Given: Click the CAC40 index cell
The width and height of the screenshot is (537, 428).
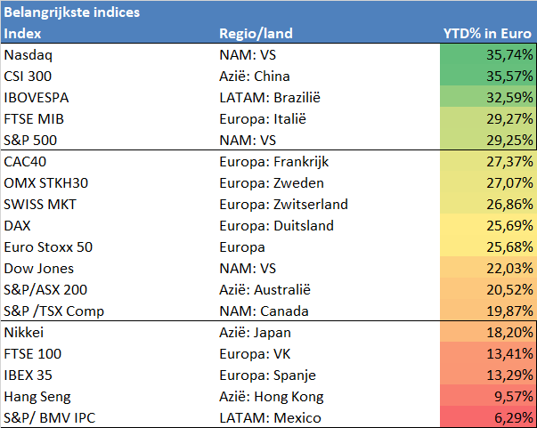Looking at the screenshot, I should coord(25,161).
